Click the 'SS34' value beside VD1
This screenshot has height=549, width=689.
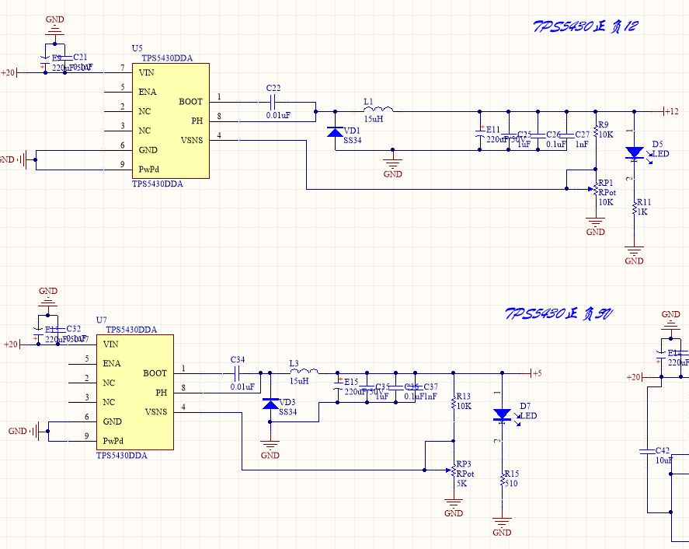353,140
